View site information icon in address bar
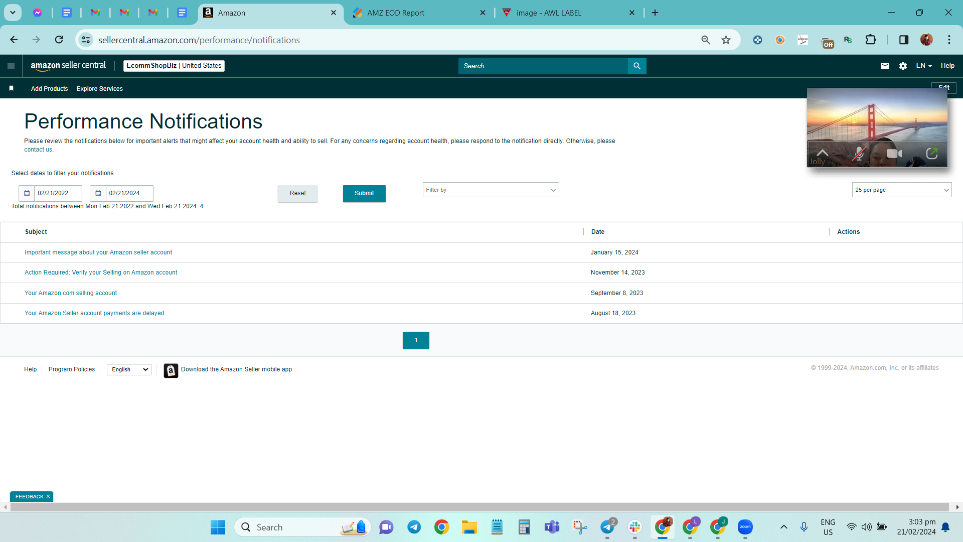This screenshot has width=963, height=542. tap(86, 40)
